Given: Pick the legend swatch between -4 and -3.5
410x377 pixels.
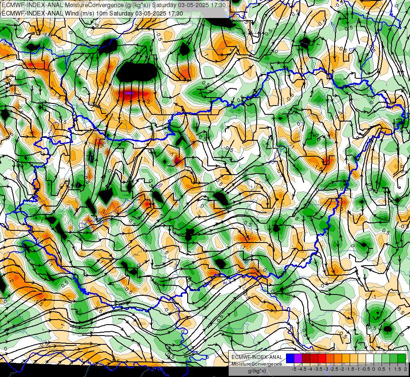Looking at the screenshot, I should tap(314, 358).
